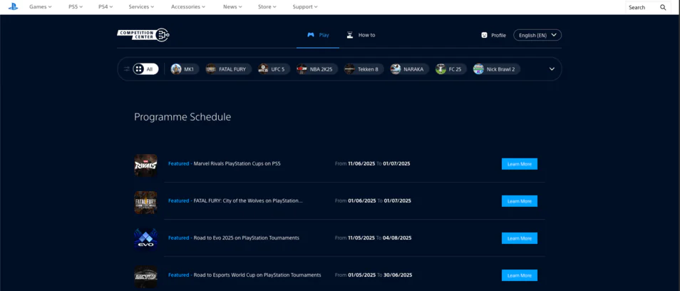Open the Support menu
This screenshot has height=291, width=680.
305,7
